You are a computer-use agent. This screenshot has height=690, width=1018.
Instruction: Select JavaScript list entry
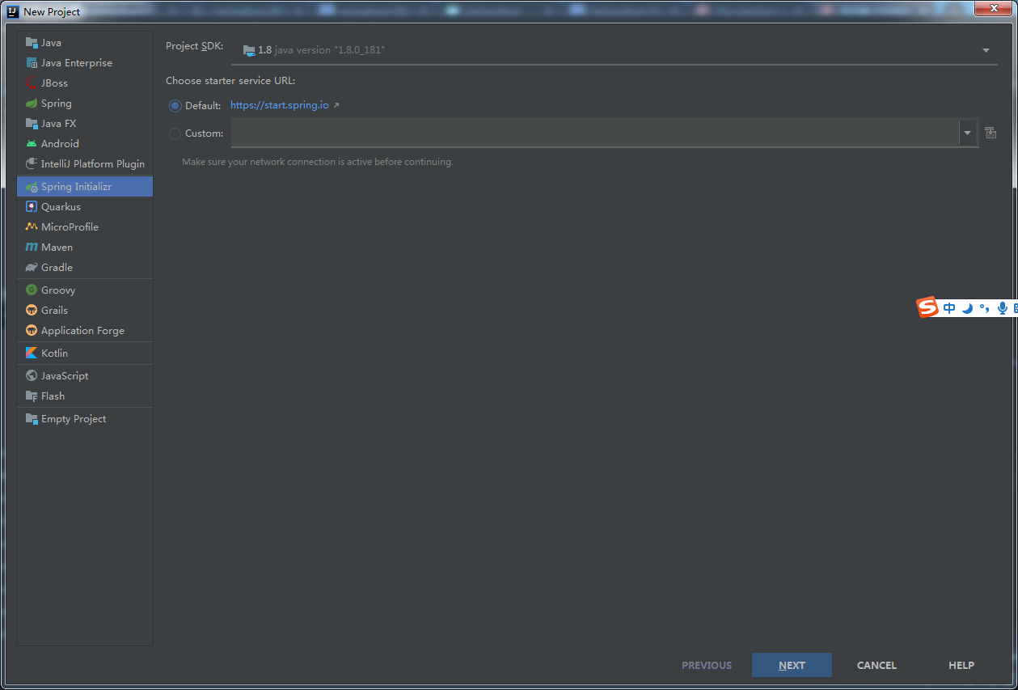[65, 376]
